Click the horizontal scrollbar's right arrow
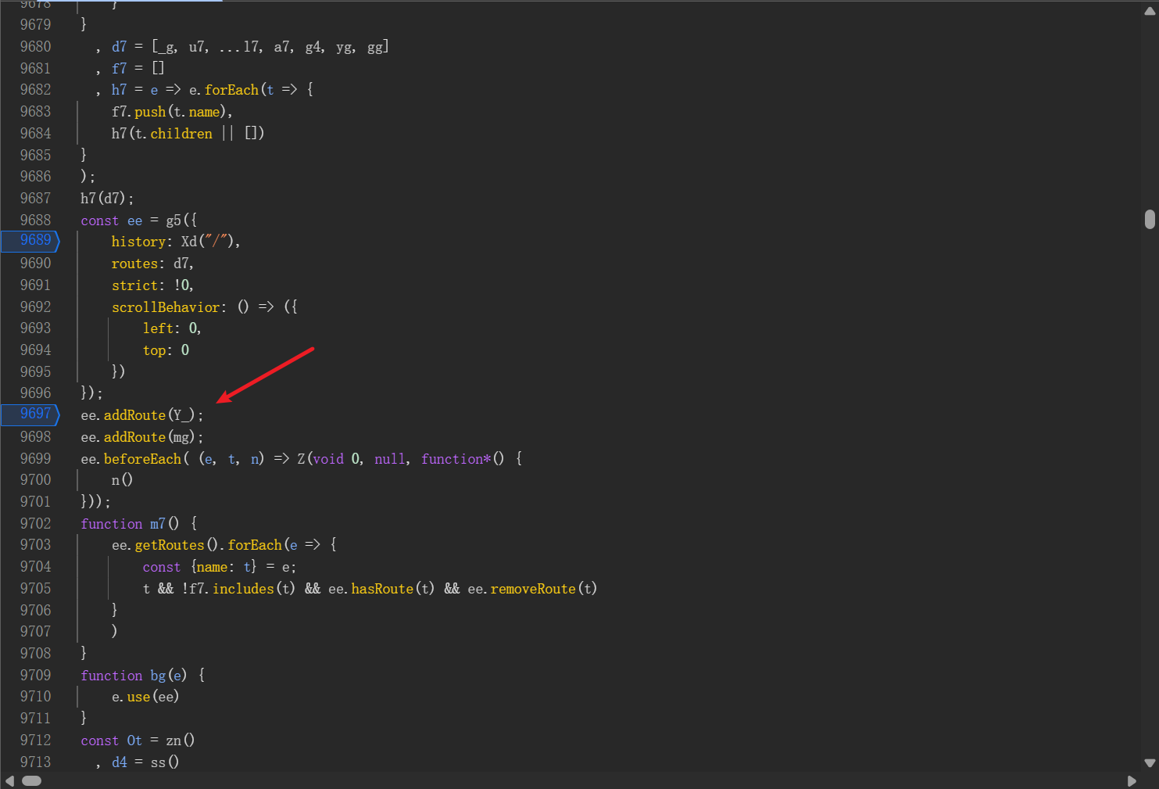Screen dimensions: 1159x789 pos(1132,780)
